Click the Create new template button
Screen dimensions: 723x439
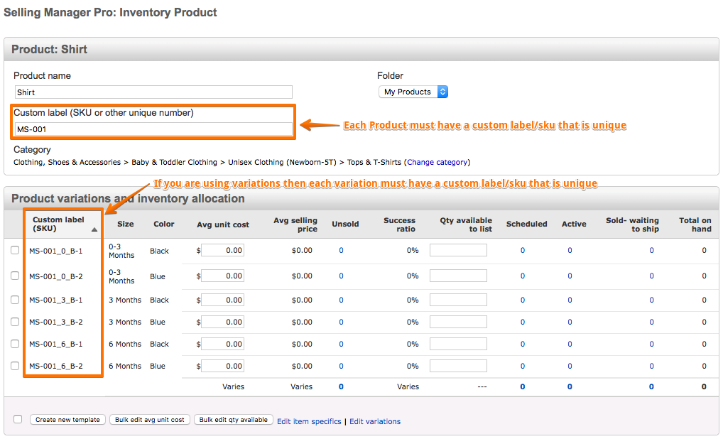coord(67,420)
